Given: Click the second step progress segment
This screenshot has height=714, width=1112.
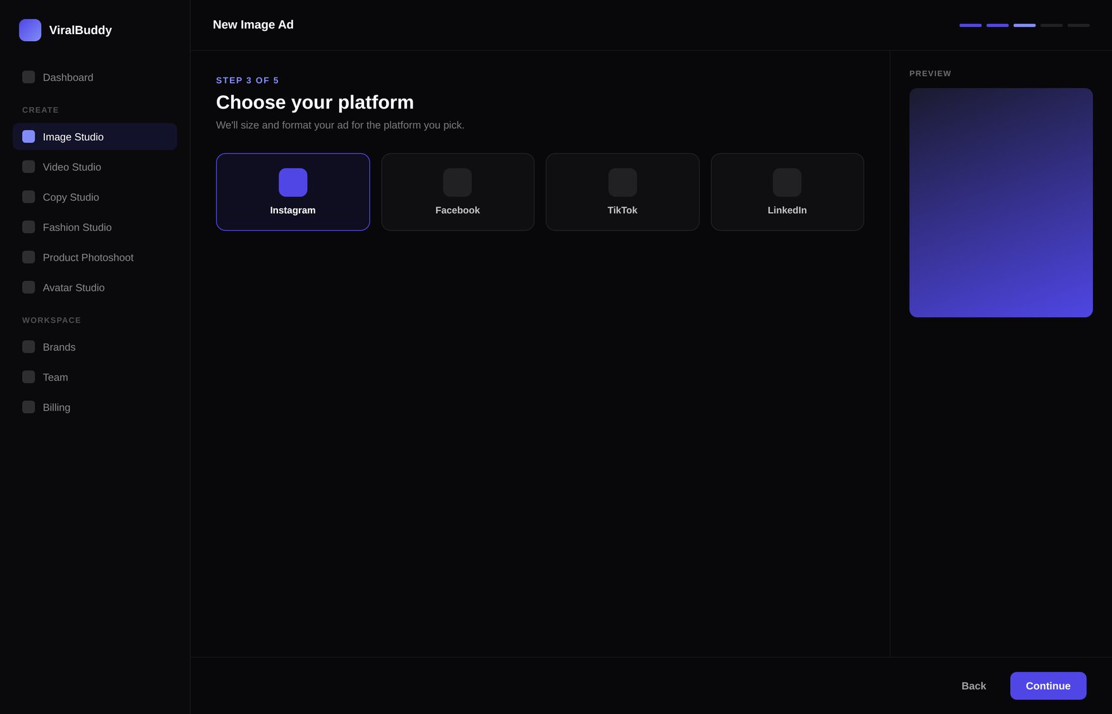Looking at the screenshot, I should pyautogui.click(x=998, y=25).
